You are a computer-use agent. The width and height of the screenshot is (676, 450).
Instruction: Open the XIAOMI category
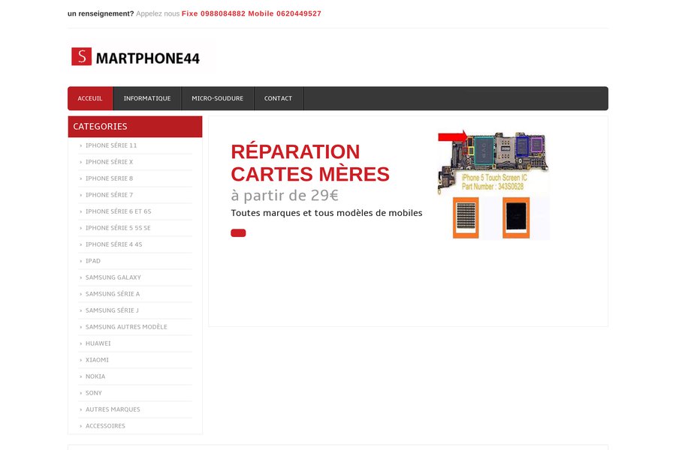(97, 360)
